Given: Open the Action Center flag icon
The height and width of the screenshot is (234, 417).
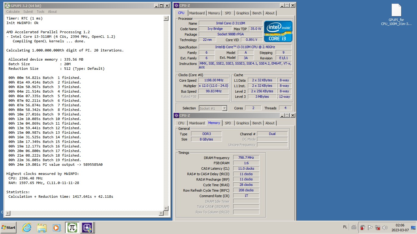Looking at the screenshot, I should tap(370, 227).
